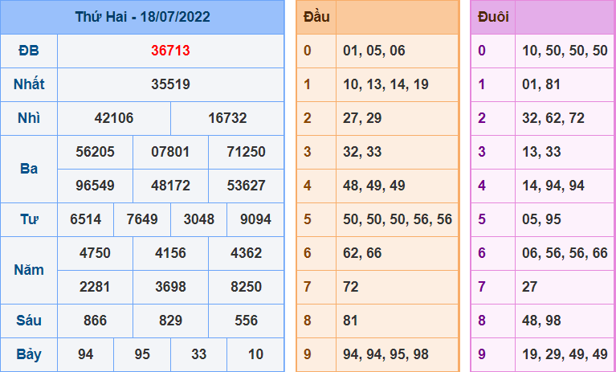
Task: Click first prize number 35519
Action: [170, 84]
